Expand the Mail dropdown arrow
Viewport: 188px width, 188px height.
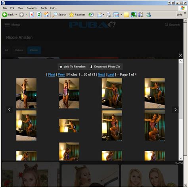(x=104, y=15)
